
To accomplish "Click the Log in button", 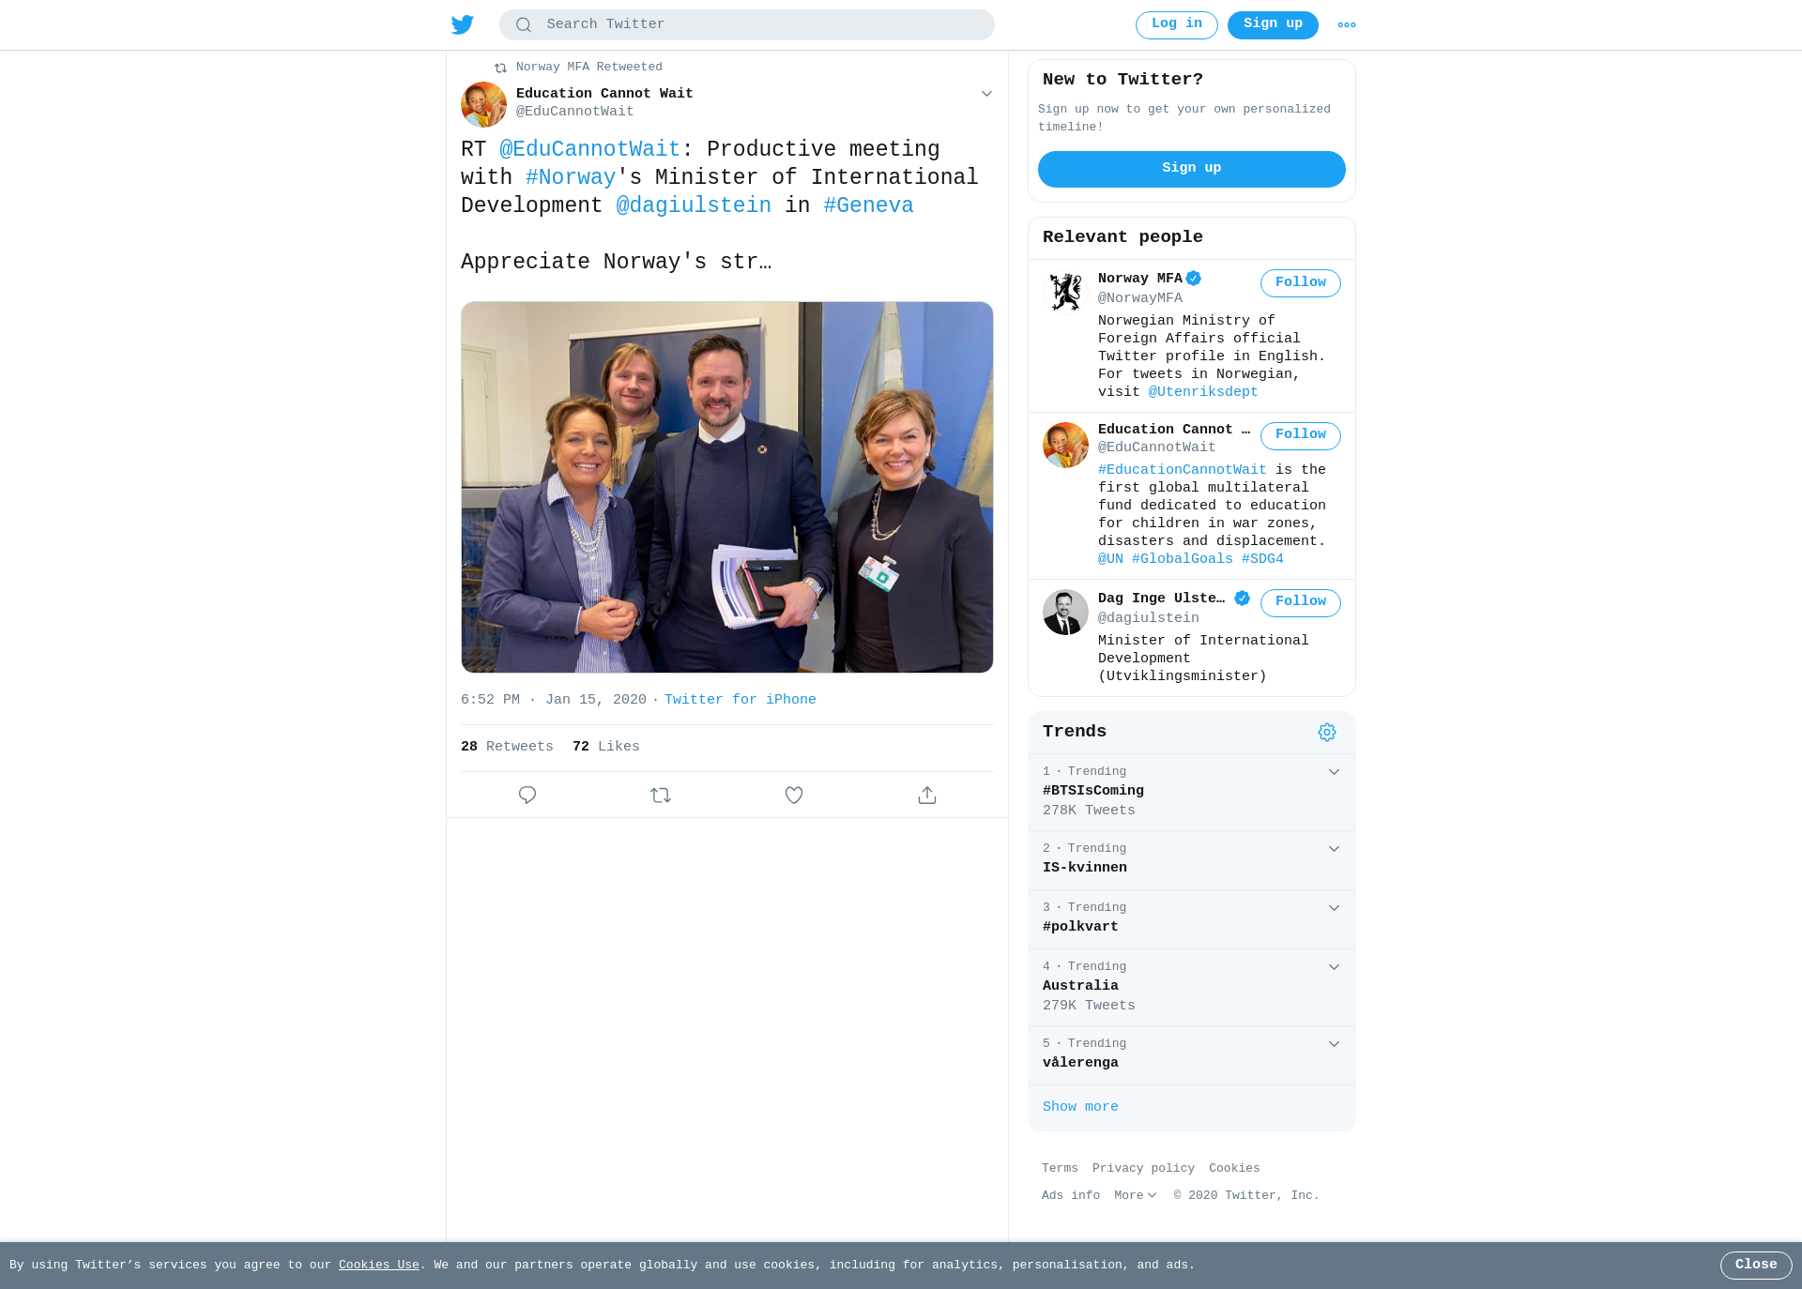I will click(1176, 25).
